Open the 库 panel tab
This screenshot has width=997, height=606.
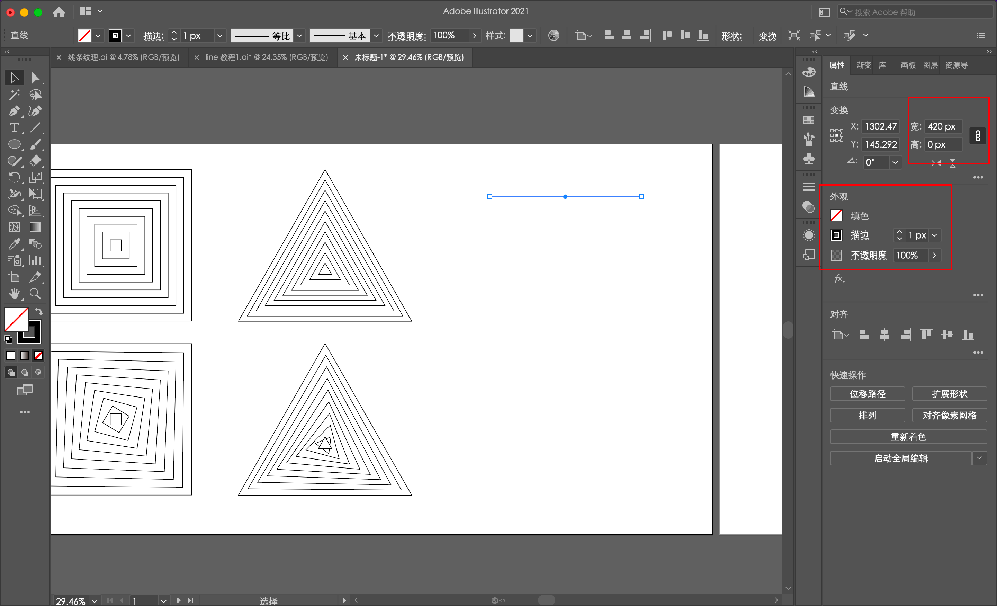pos(882,65)
